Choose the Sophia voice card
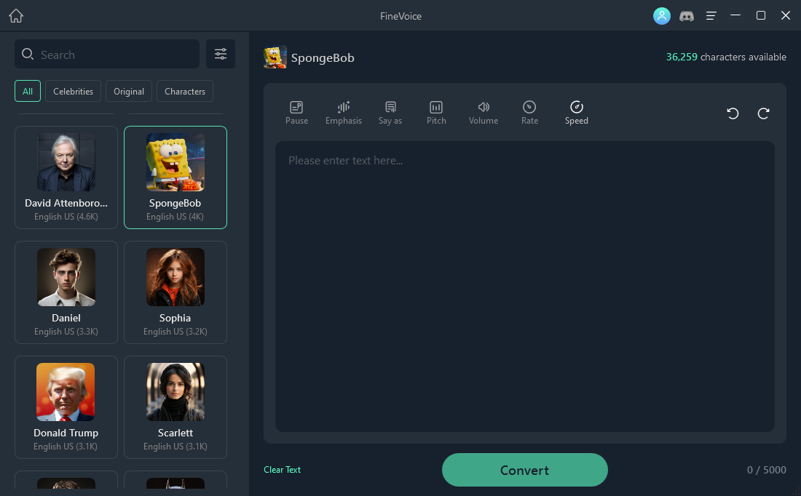Screen dimensions: 801x496 coord(175,292)
